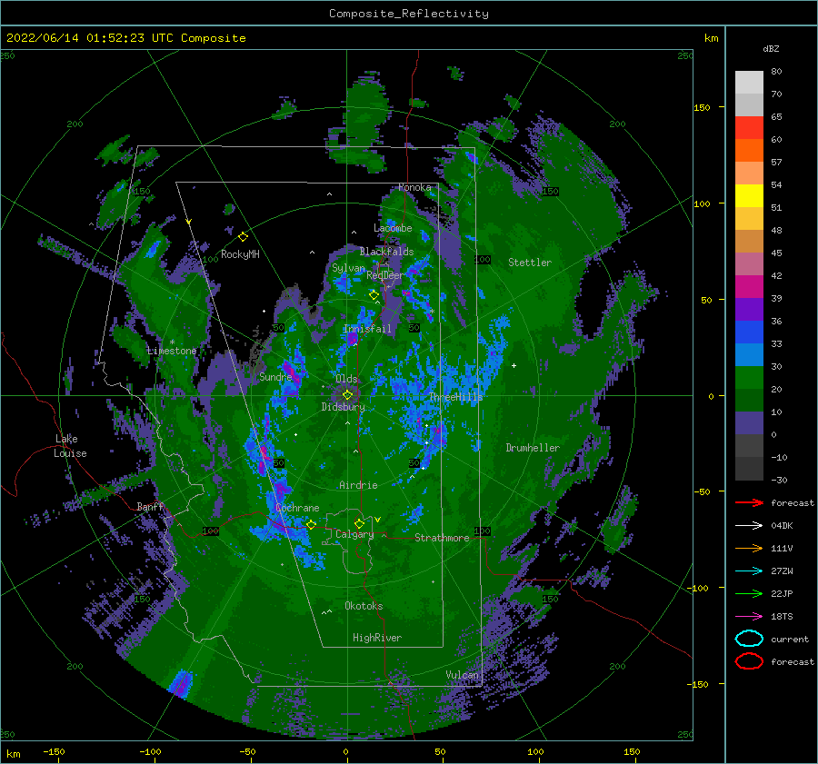Click the yellow diamond marker at Olds
Viewport: 818px width, 764px height.
click(347, 395)
